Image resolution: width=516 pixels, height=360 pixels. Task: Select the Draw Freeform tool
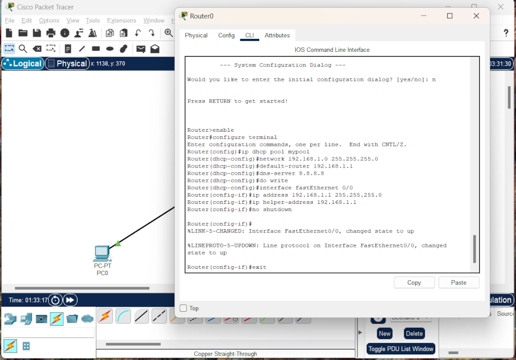123,49
